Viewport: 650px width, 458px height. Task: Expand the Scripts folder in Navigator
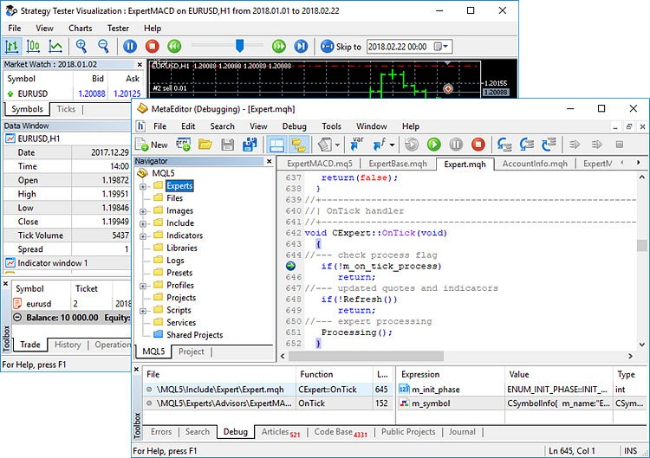tap(143, 311)
